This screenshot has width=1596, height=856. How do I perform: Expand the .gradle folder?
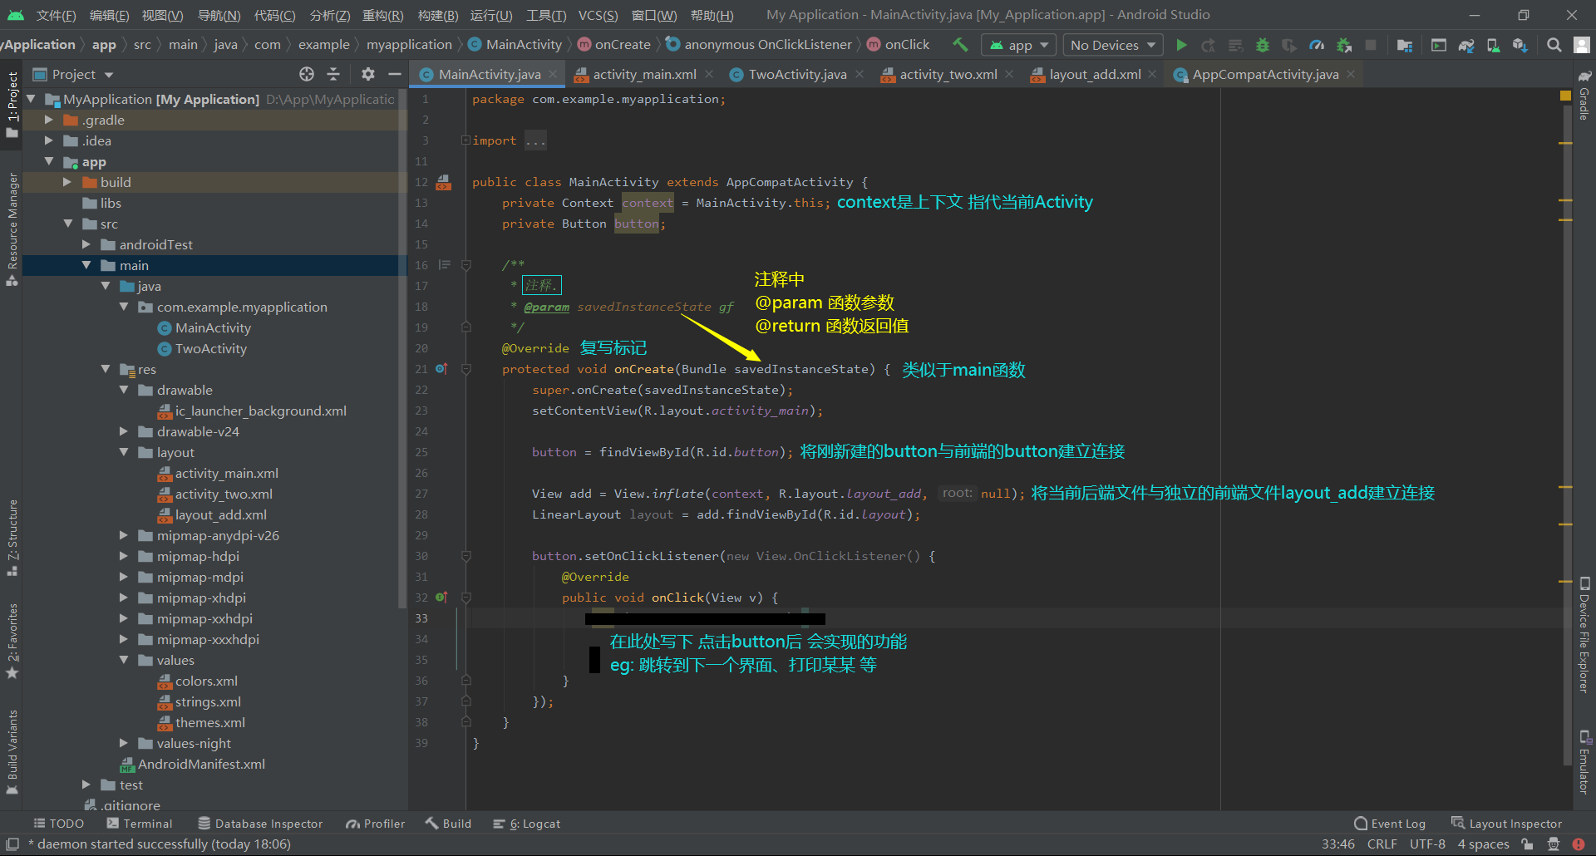(x=49, y=120)
